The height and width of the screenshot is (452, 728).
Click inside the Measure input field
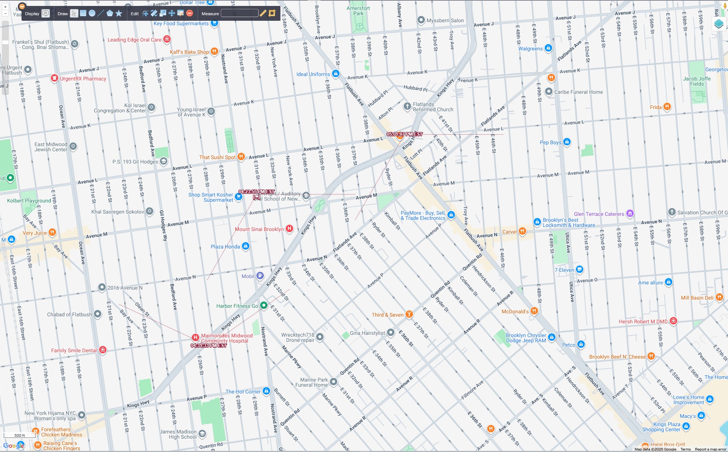pyautogui.click(x=239, y=13)
